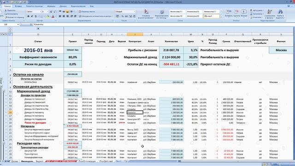This screenshot has width=295, height=166.
Task: Click the Decrease Indent icon
Action: [71, 17]
